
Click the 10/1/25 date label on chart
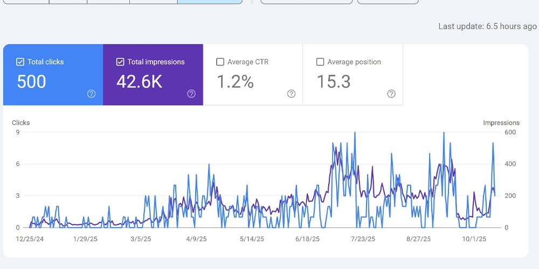coord(474,239)
